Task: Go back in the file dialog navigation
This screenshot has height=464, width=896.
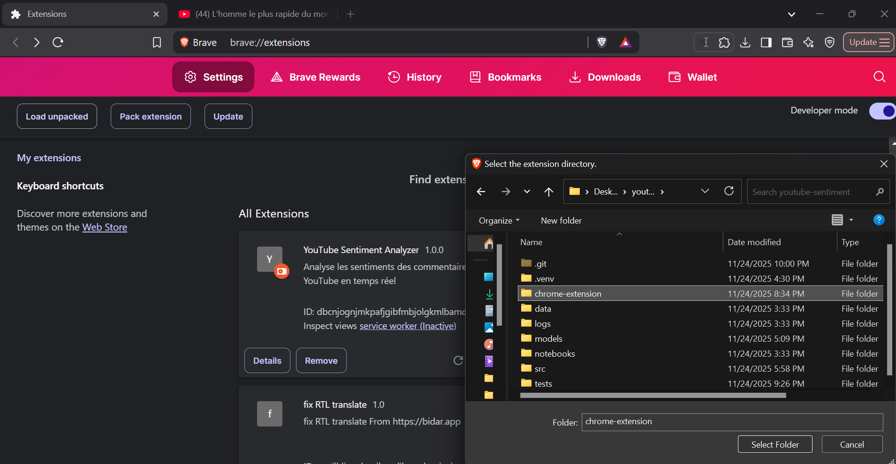Action: [x=481, y=191]
